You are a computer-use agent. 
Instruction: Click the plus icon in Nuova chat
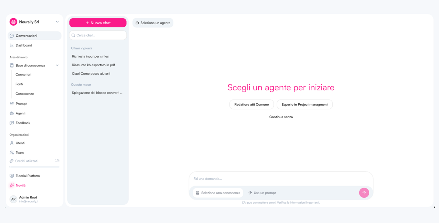(87, 23)
